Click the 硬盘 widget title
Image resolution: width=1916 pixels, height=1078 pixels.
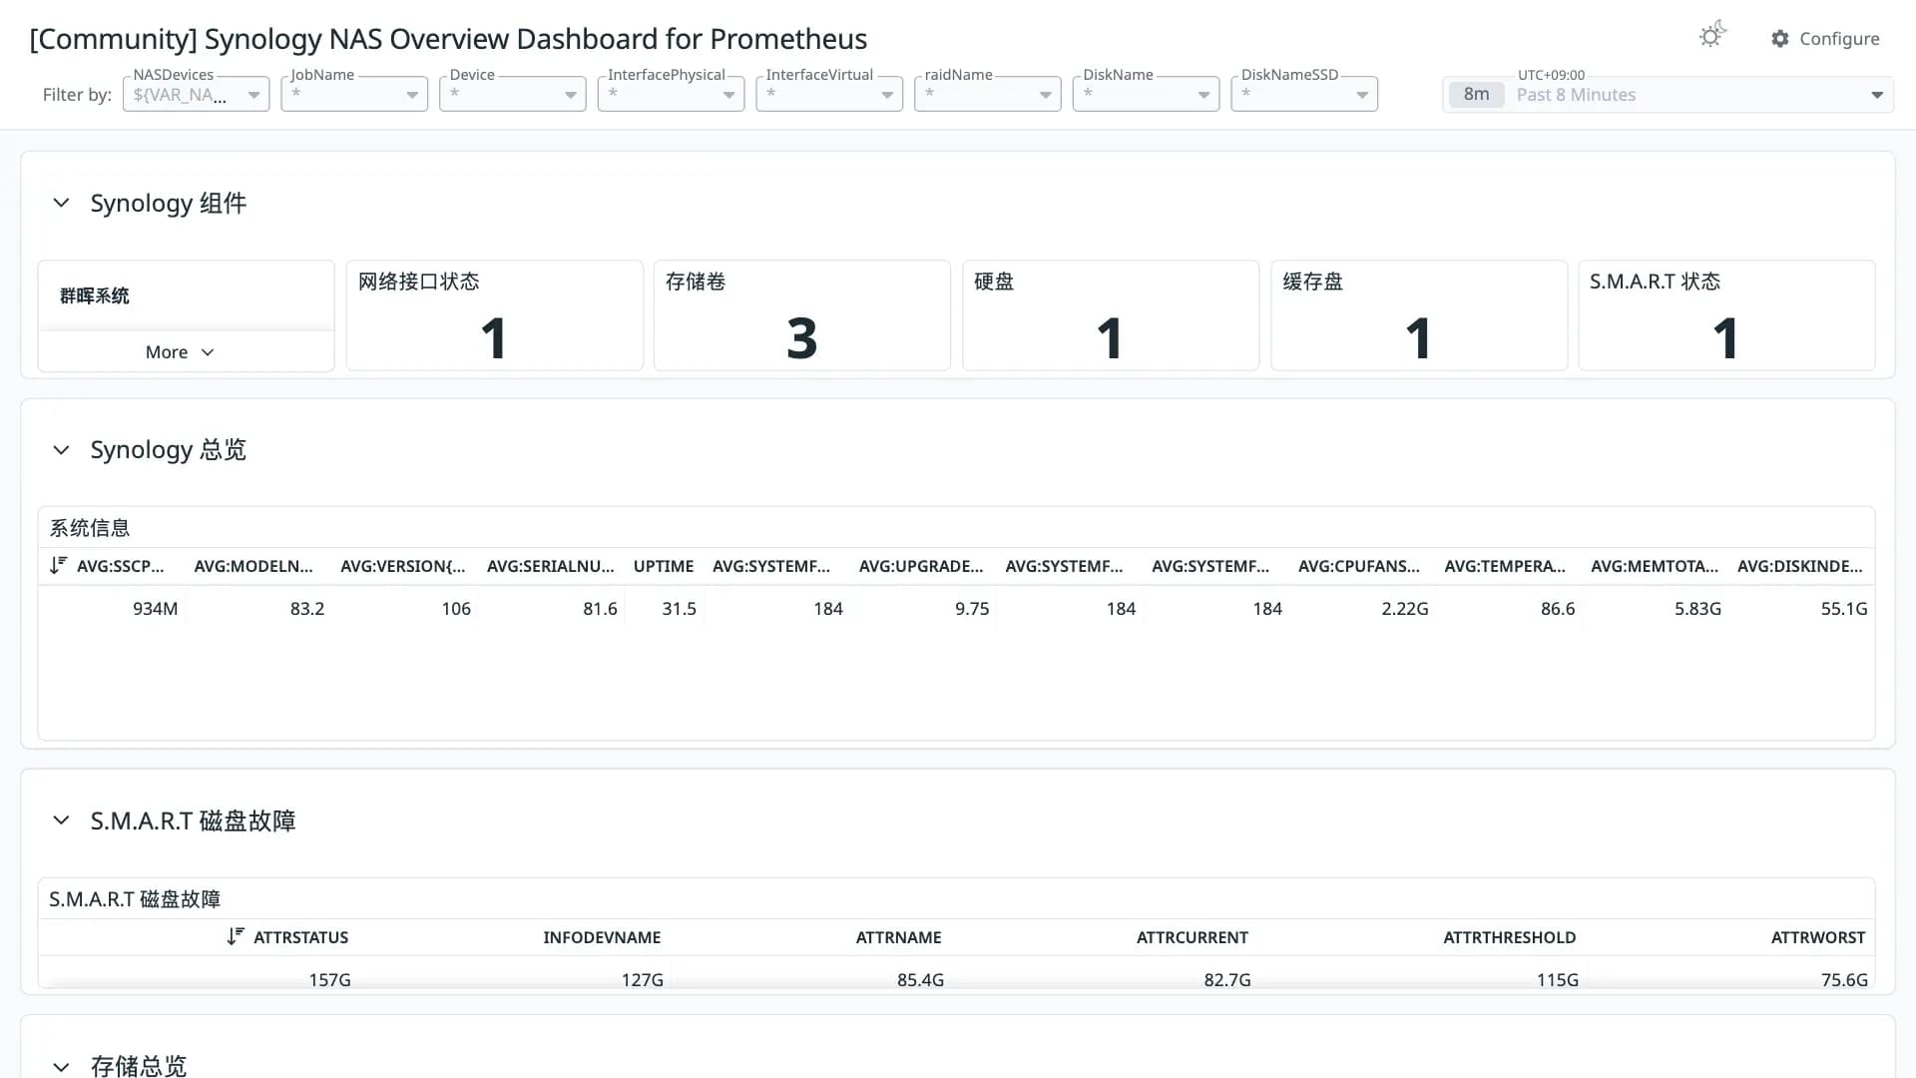[994, 281]
